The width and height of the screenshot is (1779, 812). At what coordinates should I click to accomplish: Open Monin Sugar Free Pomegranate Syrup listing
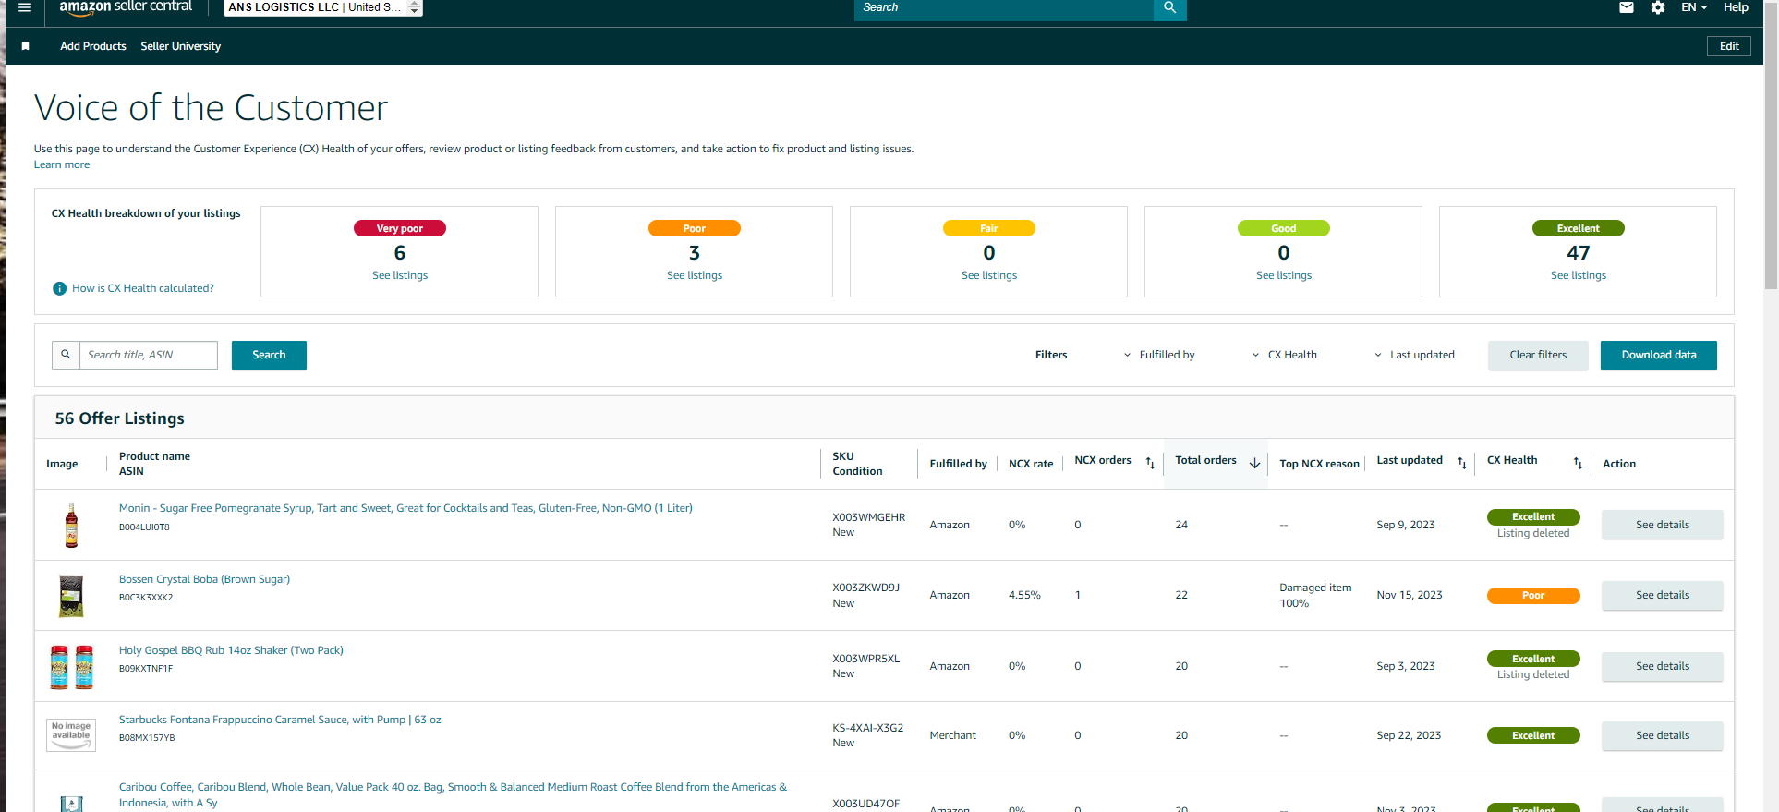(405, 508)
